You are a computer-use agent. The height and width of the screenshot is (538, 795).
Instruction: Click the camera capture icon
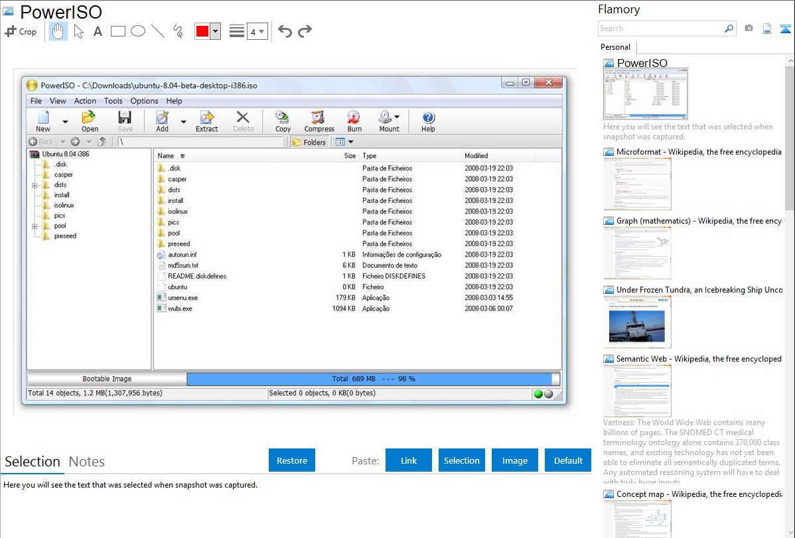749,29
